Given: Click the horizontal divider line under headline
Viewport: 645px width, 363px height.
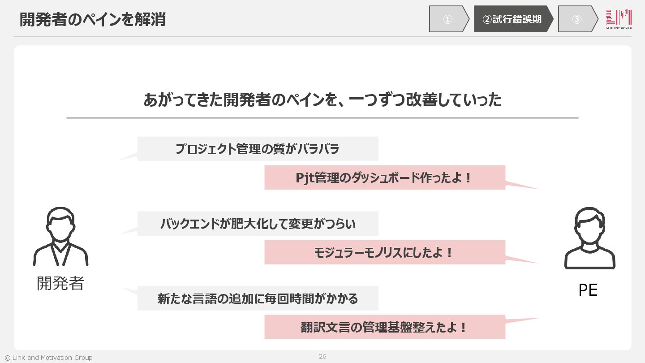Looking at the screenshot, I should click(x=322, y=118).
